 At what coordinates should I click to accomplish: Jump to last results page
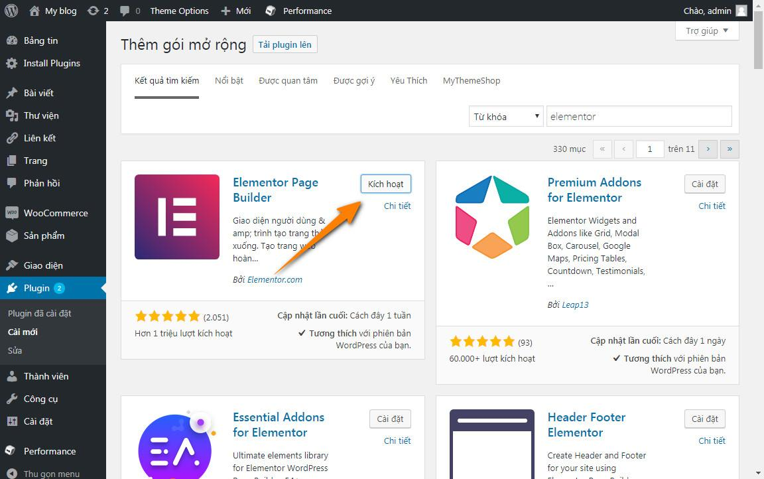pos(730,149)
